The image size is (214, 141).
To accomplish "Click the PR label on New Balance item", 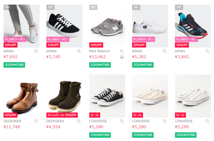I will click(93, 7).
